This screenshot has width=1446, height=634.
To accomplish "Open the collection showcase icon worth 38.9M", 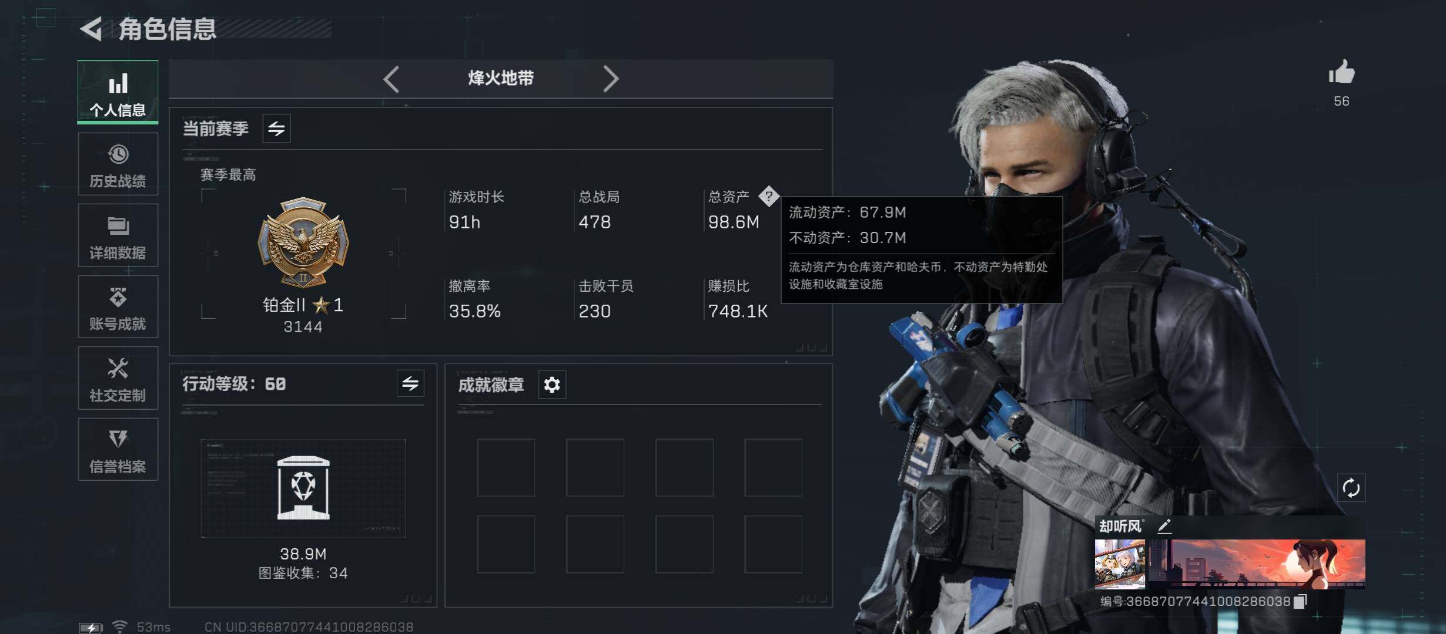I will [x=303, y=488].
